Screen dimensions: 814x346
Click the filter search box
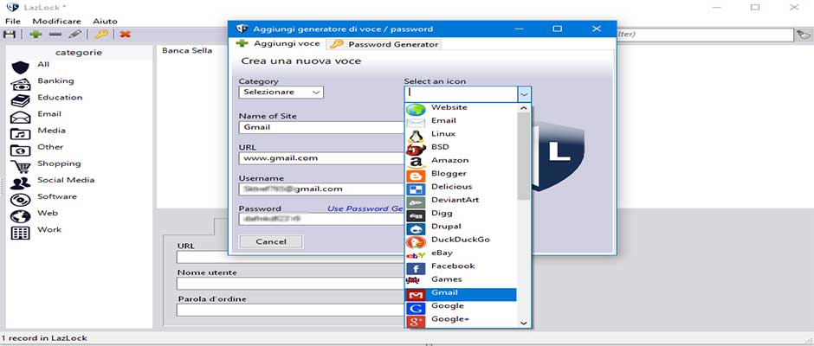[x=705, y=35]
